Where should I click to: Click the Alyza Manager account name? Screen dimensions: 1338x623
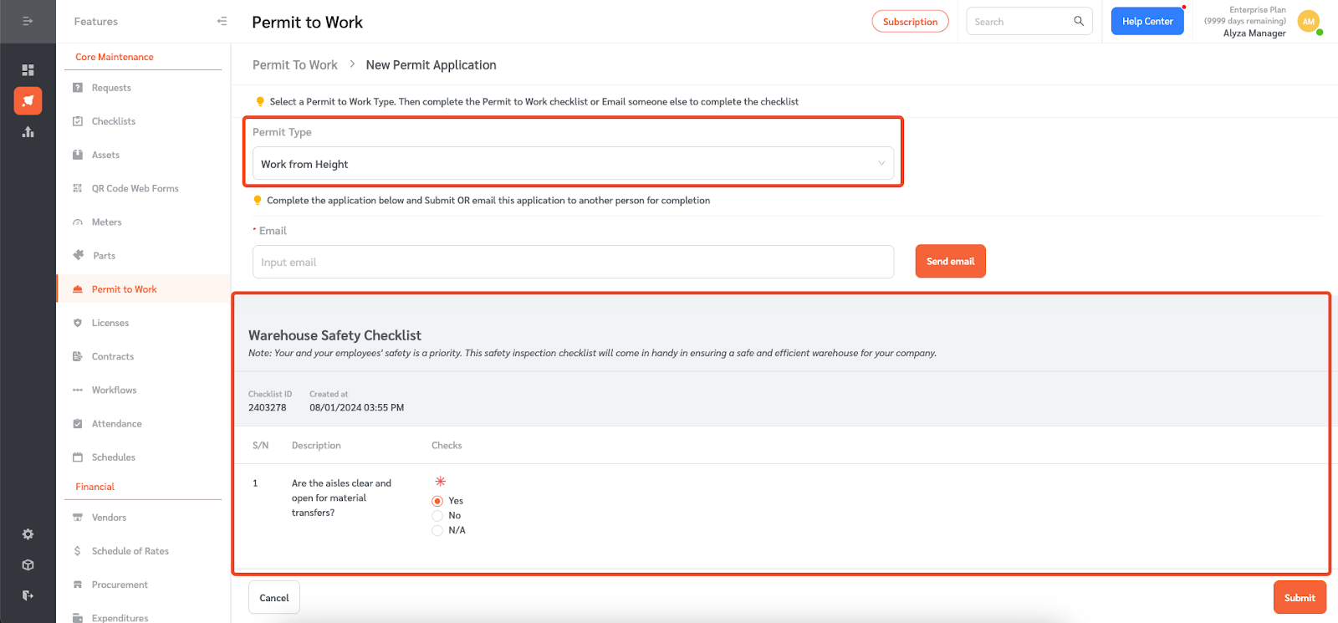1254,33
